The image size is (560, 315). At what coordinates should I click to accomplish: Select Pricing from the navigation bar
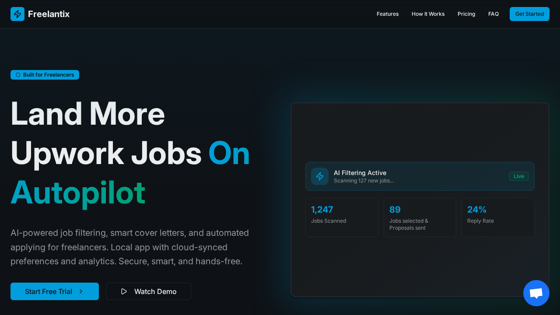tap(466, 14)
